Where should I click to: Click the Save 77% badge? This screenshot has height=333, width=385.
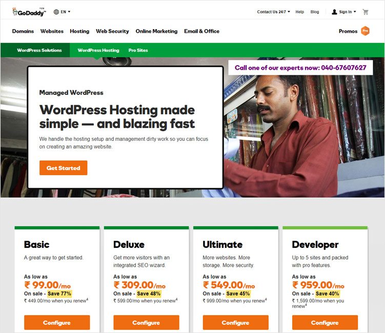point(59,294)
